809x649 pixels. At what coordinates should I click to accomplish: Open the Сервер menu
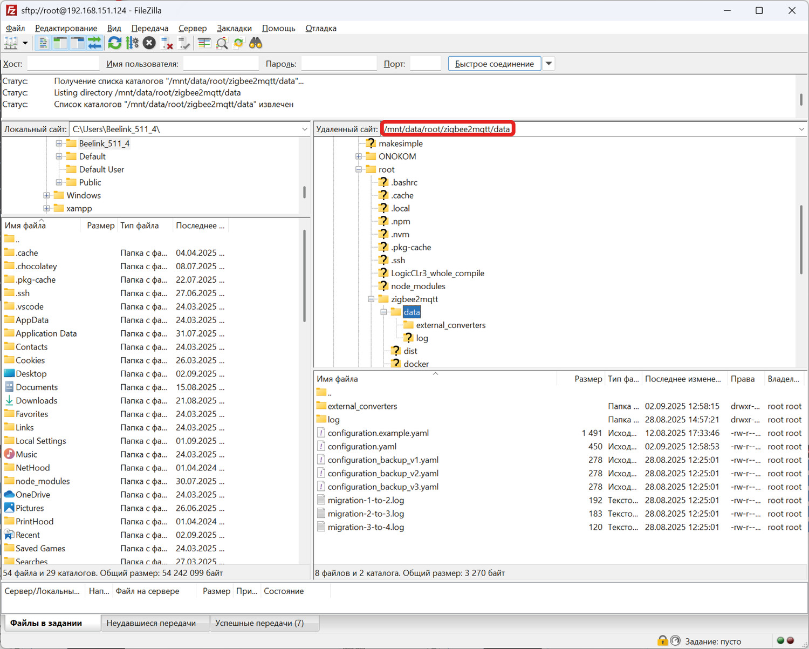click(x=193, y=28)
